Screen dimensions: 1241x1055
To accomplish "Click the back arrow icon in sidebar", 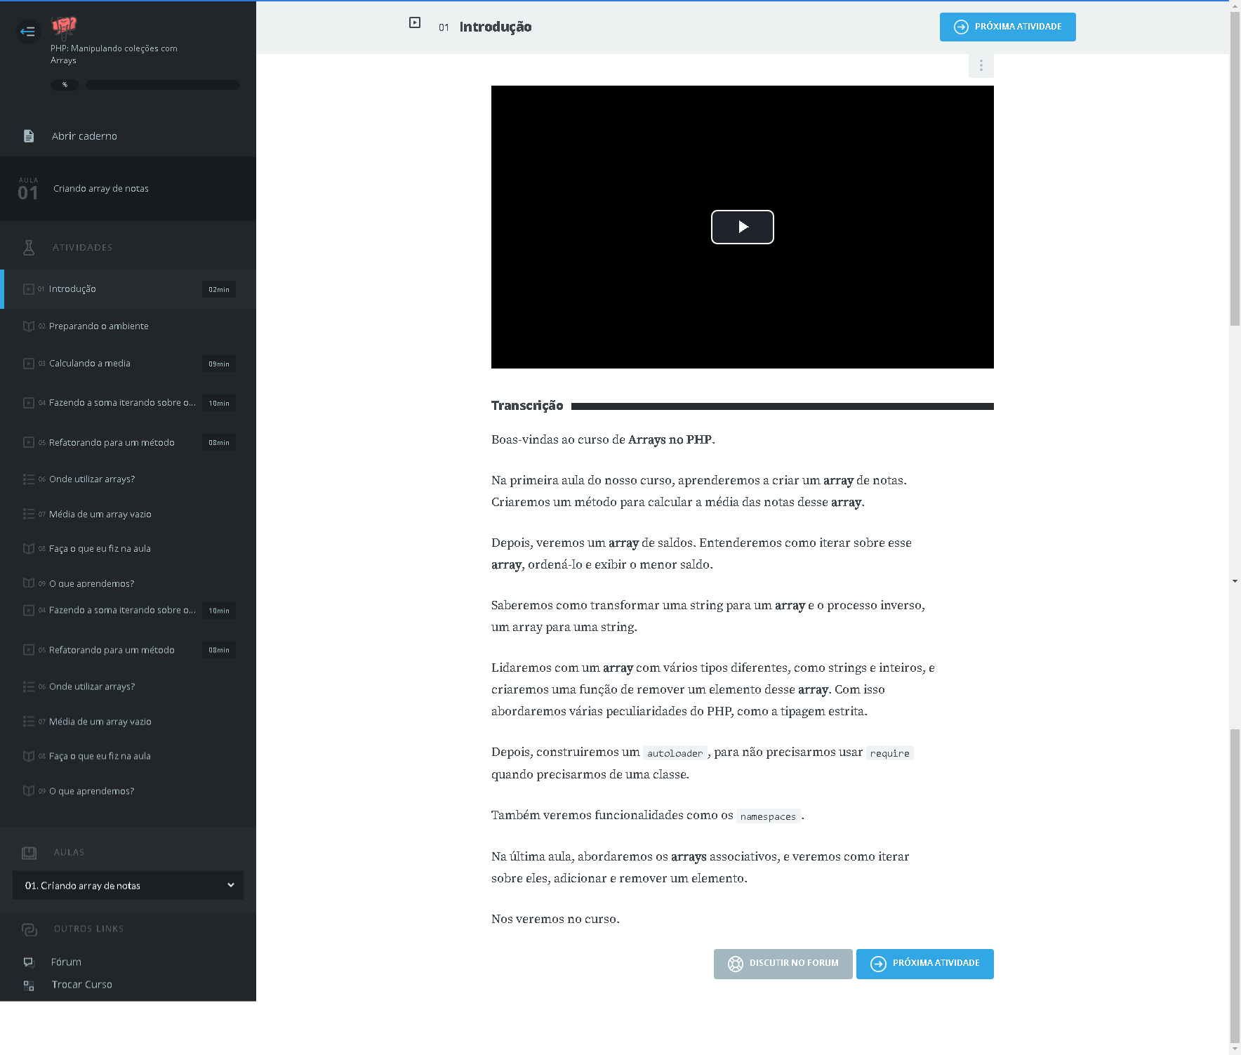I will (x=28, y=31).
